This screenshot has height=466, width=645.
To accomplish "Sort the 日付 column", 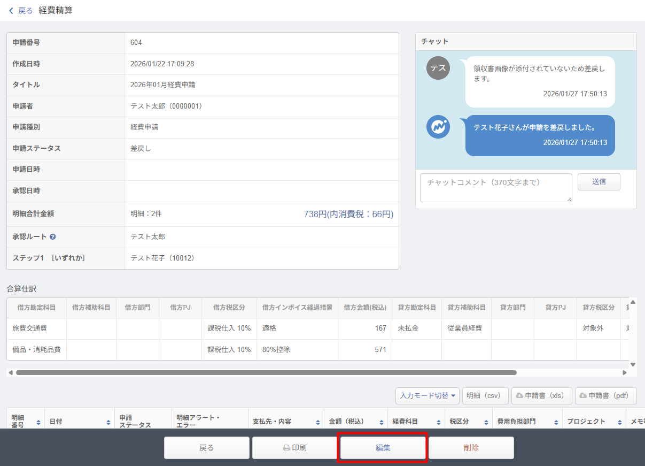I will (108, 422).
